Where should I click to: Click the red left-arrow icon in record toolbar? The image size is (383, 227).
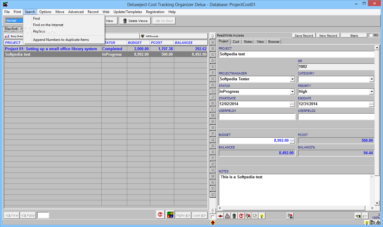point(220,216)
